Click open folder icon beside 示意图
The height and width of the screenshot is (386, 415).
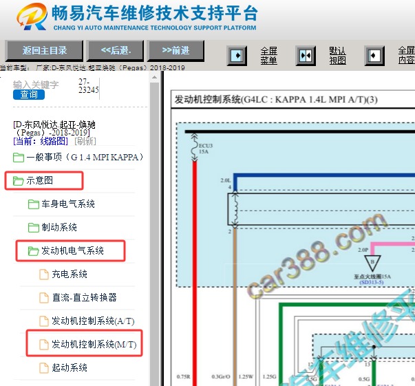coord(19,181)
